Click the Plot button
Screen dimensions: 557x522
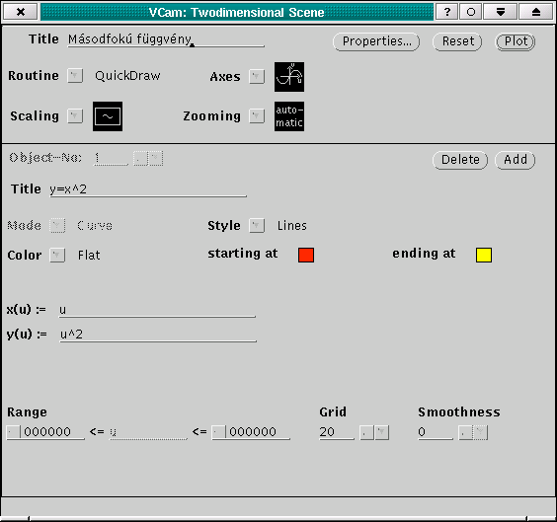(x=516, y=41)
